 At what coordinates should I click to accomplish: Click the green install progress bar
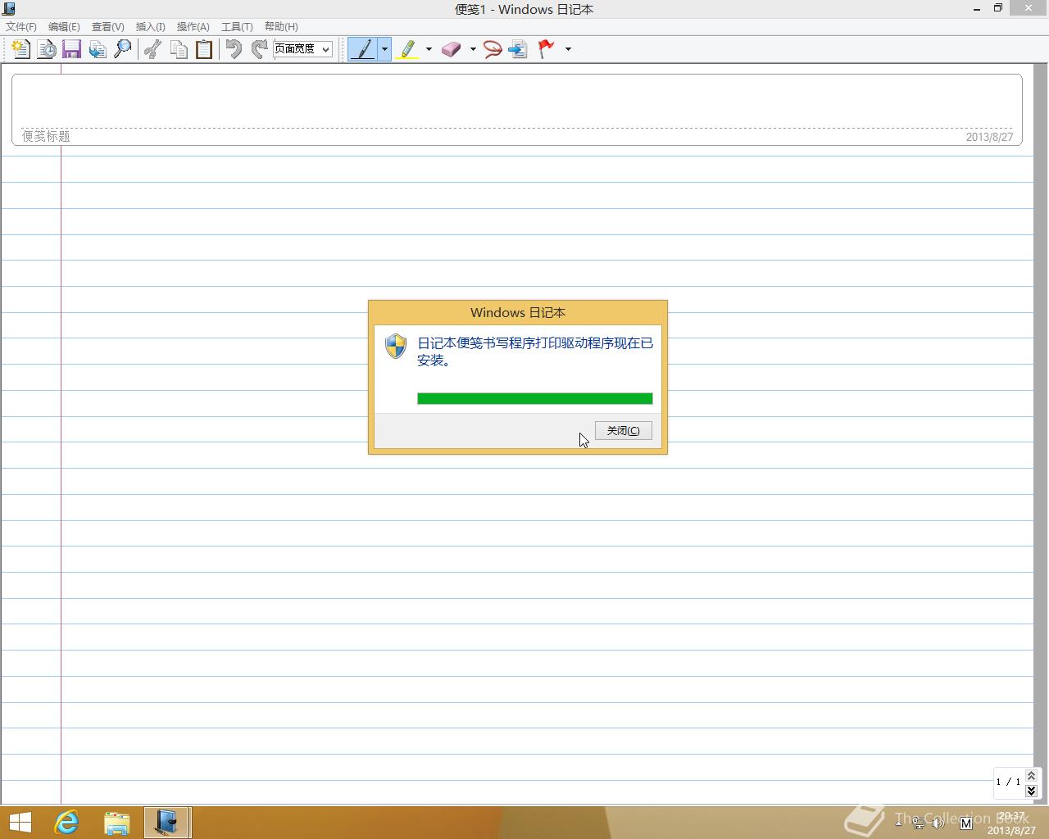tap(535, 399)
